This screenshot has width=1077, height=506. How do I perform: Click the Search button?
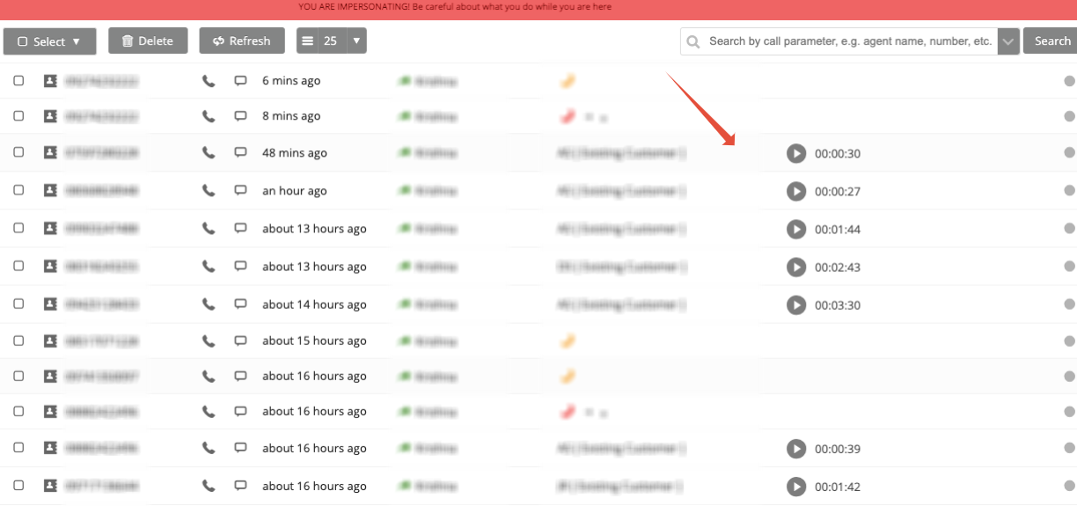[x=1051, y=41]
